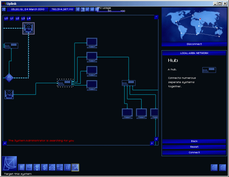Image resolution: width=229 pixels, height=177 pixels.
Task: Click the Disconnect button under the world map
Action: pyautogui.click(x=194, y=44)
